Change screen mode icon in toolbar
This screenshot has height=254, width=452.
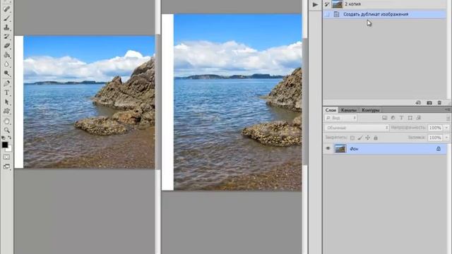point(6,167)
